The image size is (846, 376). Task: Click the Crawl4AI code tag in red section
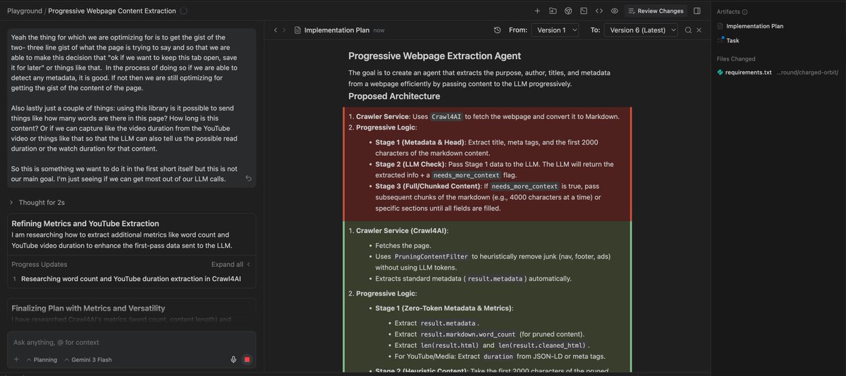click(446, 116)
